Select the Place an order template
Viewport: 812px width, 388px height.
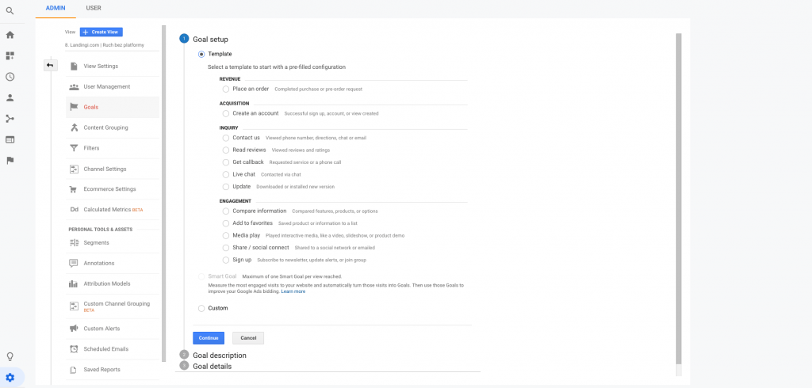[226, 89]
